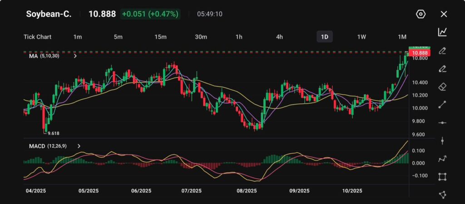Select the 15m timeframe

point(160,37)
